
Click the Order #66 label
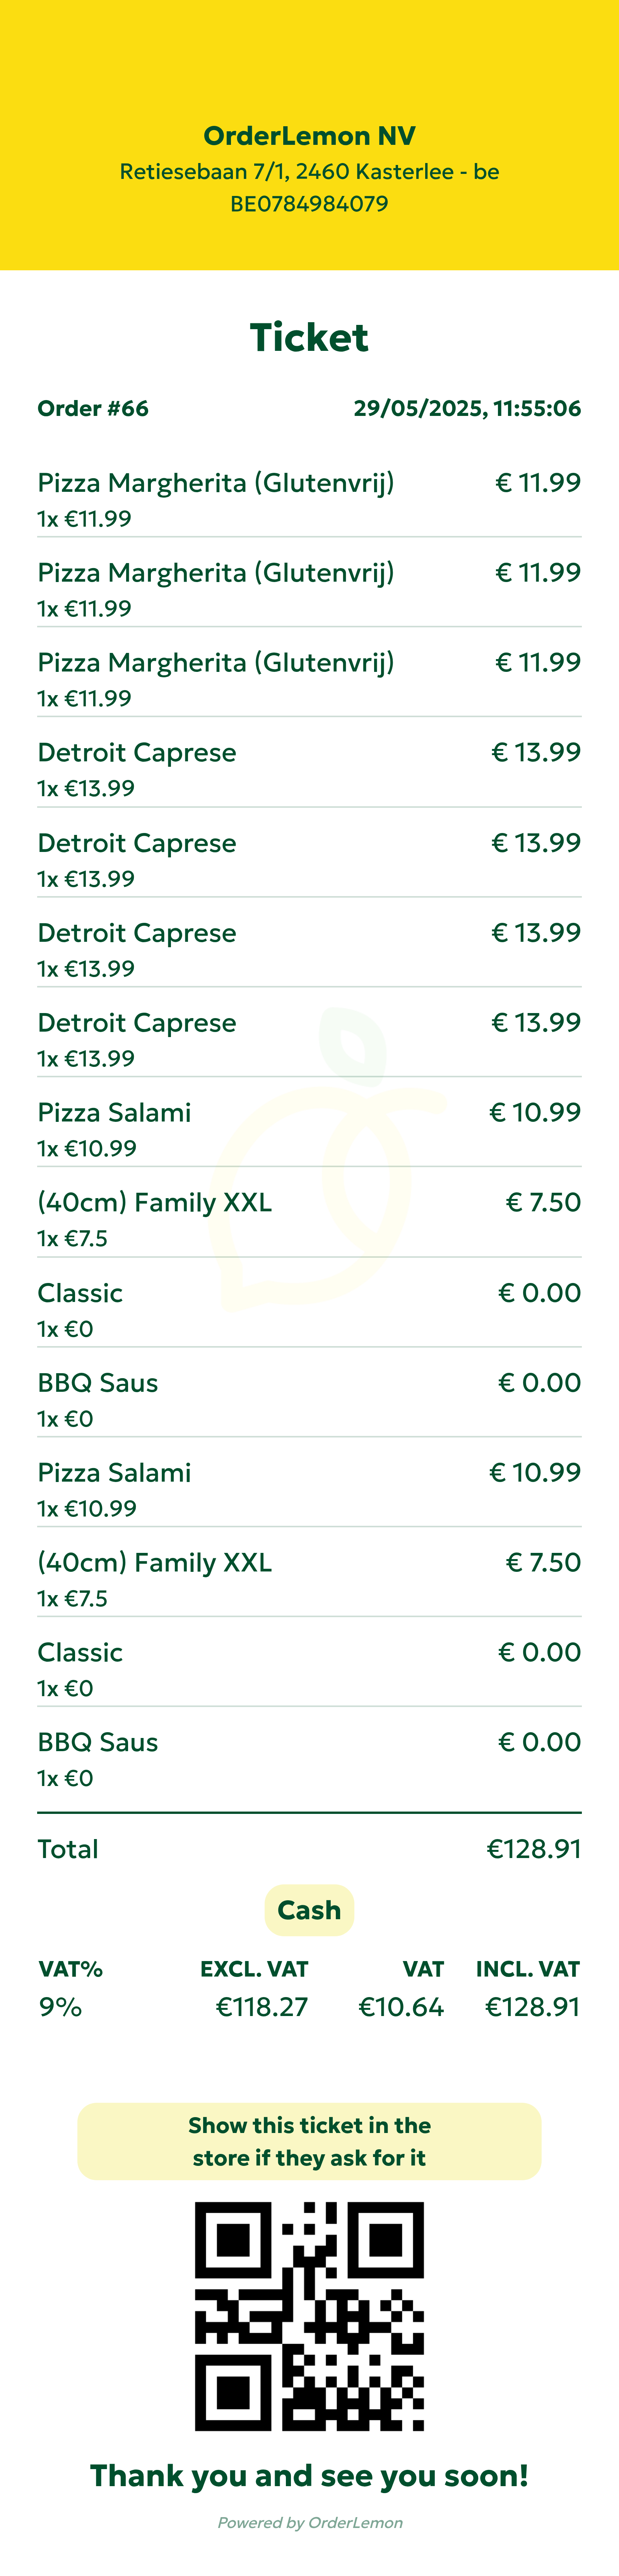coord(93,408)
